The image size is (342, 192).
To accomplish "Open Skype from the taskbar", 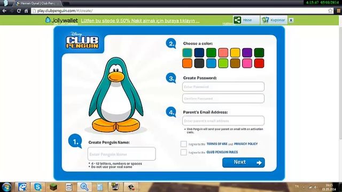I will click(x=38, y=187).
